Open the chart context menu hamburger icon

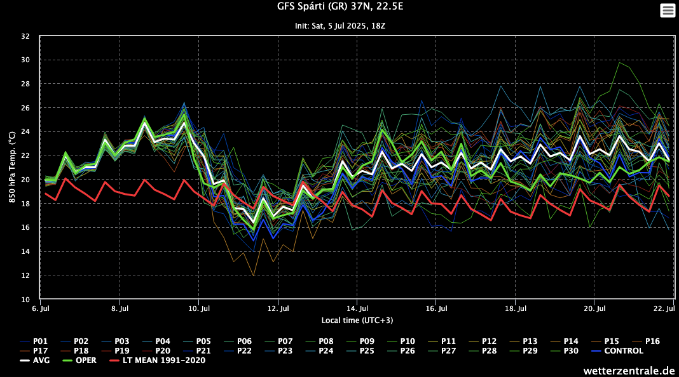click(668, 10)
